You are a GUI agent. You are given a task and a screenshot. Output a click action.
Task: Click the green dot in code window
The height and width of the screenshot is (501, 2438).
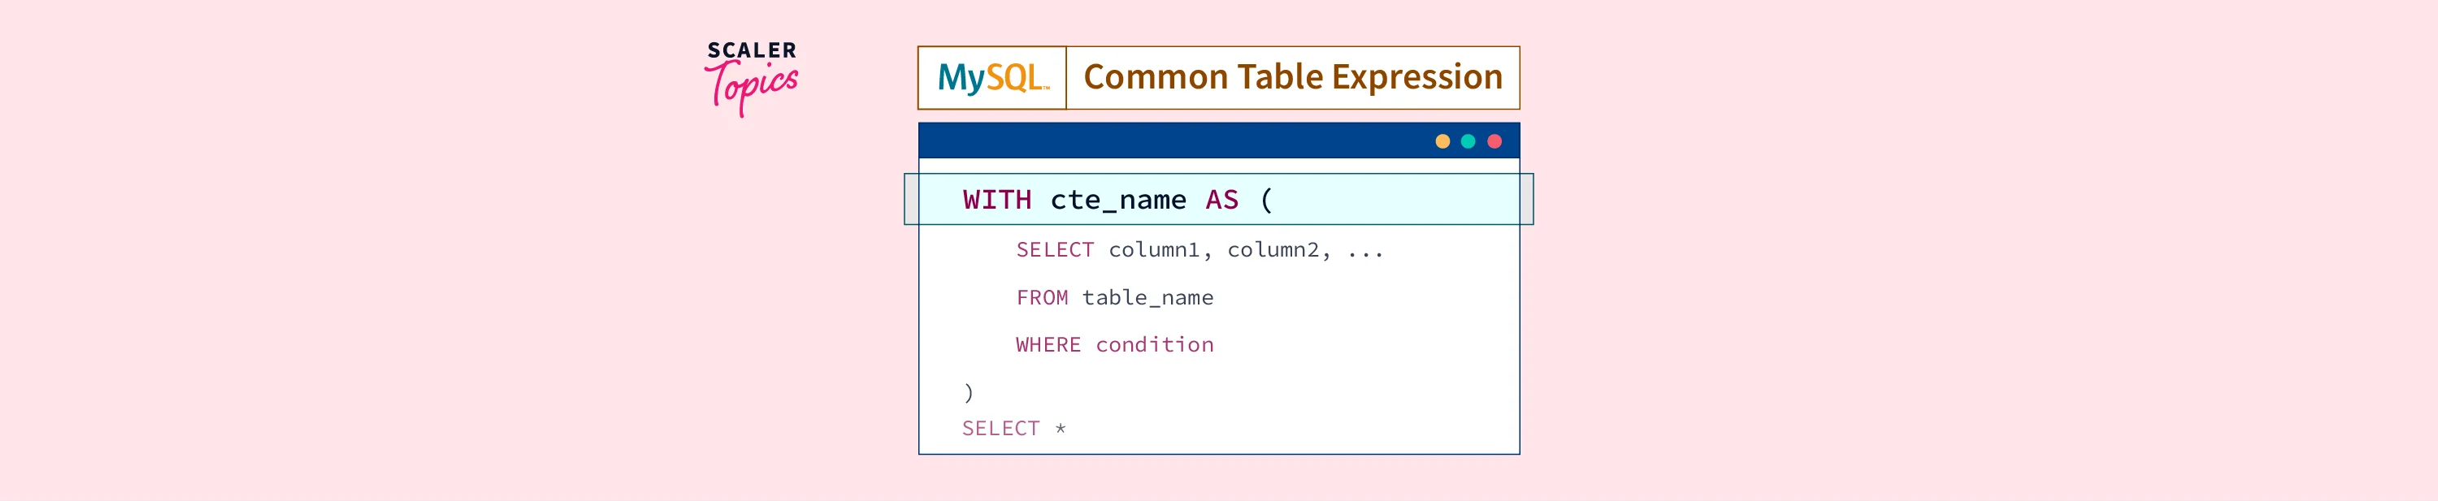(1468, 142)
